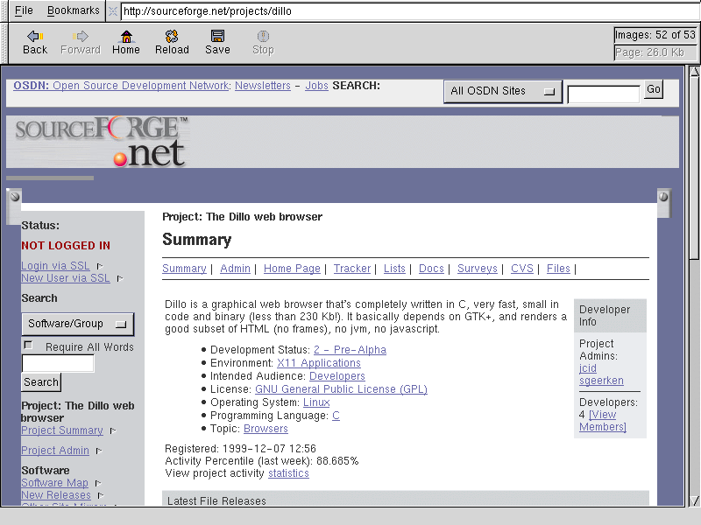This screenshot has height=525, width=701.
Task: Reload the current page
Action: [172, 42]
